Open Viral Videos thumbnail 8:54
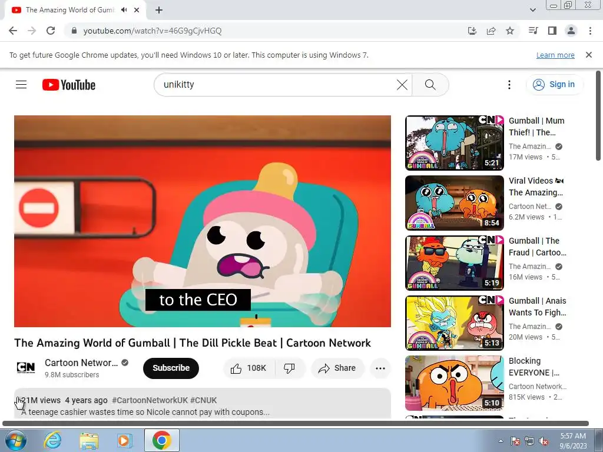Image resolution: width=603 pixels, height=452 pixels. point(454,202)
